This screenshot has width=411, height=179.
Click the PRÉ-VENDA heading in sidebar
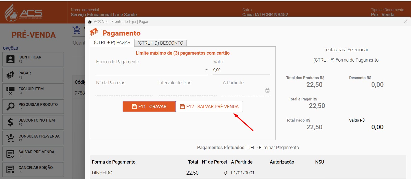pyautogui.click(x=34, y=35)
